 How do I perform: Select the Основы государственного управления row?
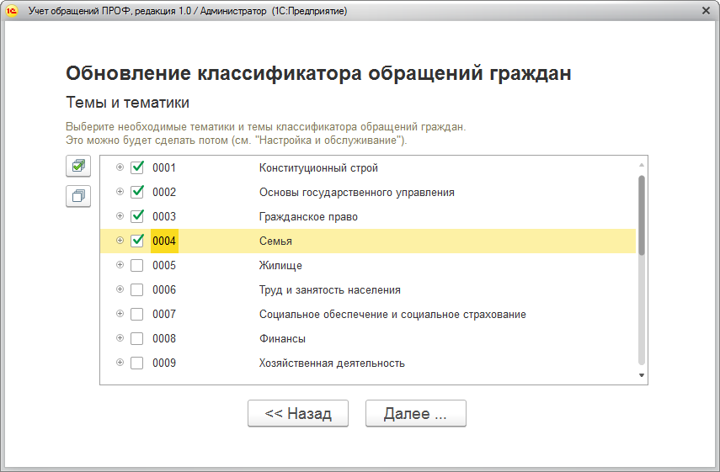coord(356,192)
